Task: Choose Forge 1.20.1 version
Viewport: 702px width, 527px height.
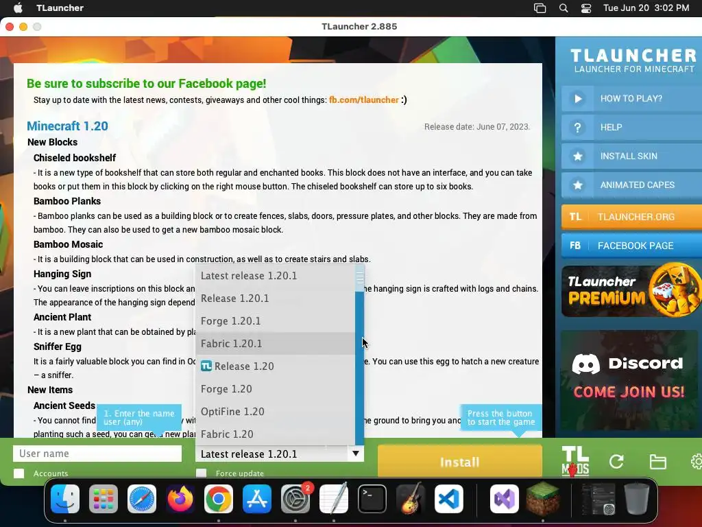Action: pyautogui.click(x=275, y=321)
